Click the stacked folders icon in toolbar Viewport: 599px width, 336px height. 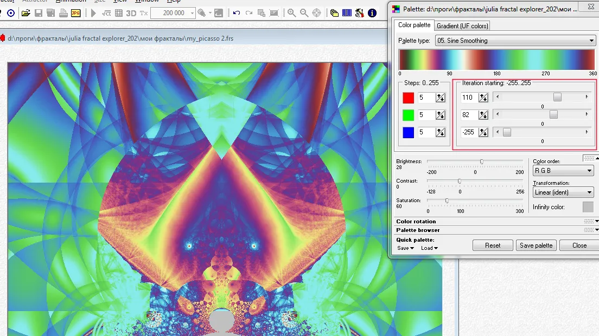[x=334, y=13]
